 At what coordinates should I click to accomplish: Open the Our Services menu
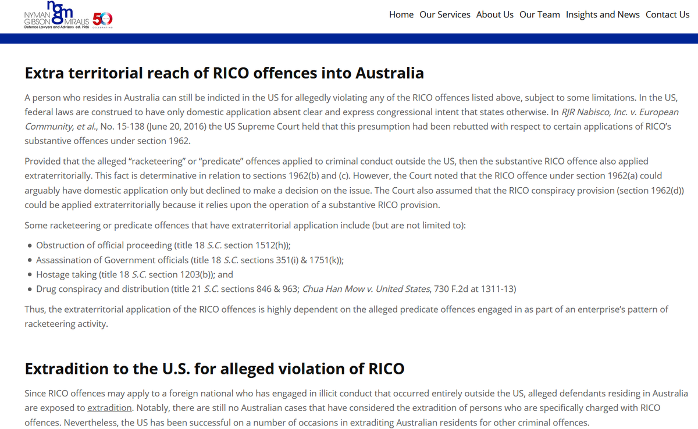click(x=445, y=15)
